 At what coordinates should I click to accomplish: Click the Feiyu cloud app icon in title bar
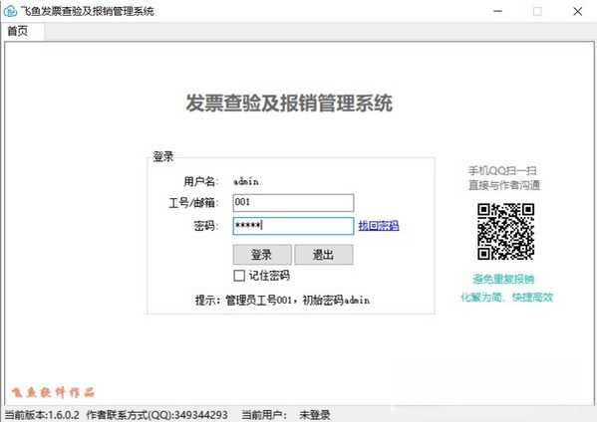10,11
